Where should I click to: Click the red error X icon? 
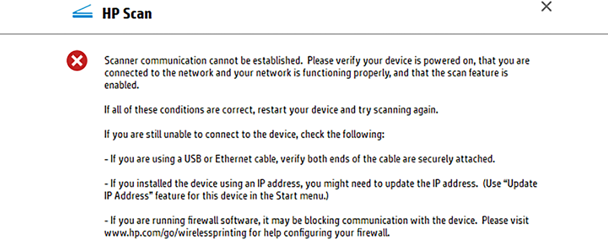(77, 61)
